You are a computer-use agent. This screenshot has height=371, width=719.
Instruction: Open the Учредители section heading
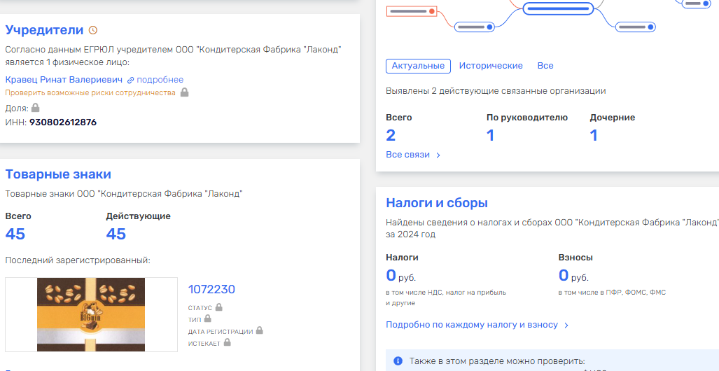click(x=45, y=30)
